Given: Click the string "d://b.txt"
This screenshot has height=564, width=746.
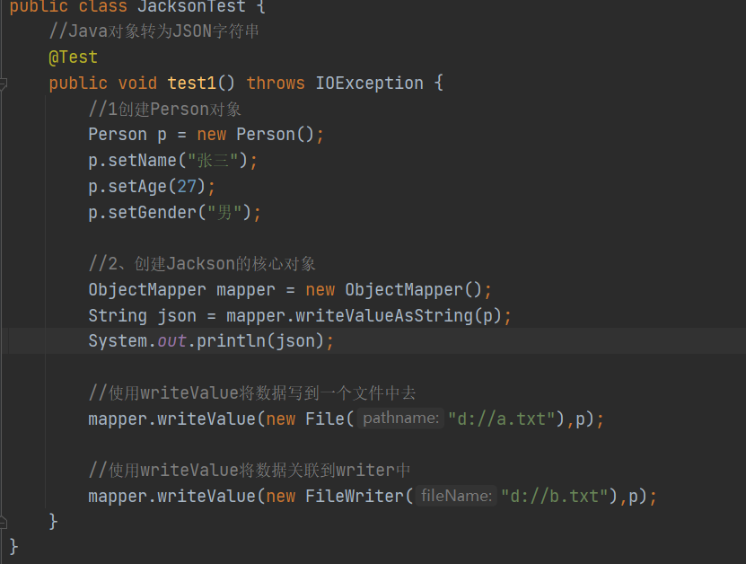Looking at the screenshot, I should click(x=554, y=497).
